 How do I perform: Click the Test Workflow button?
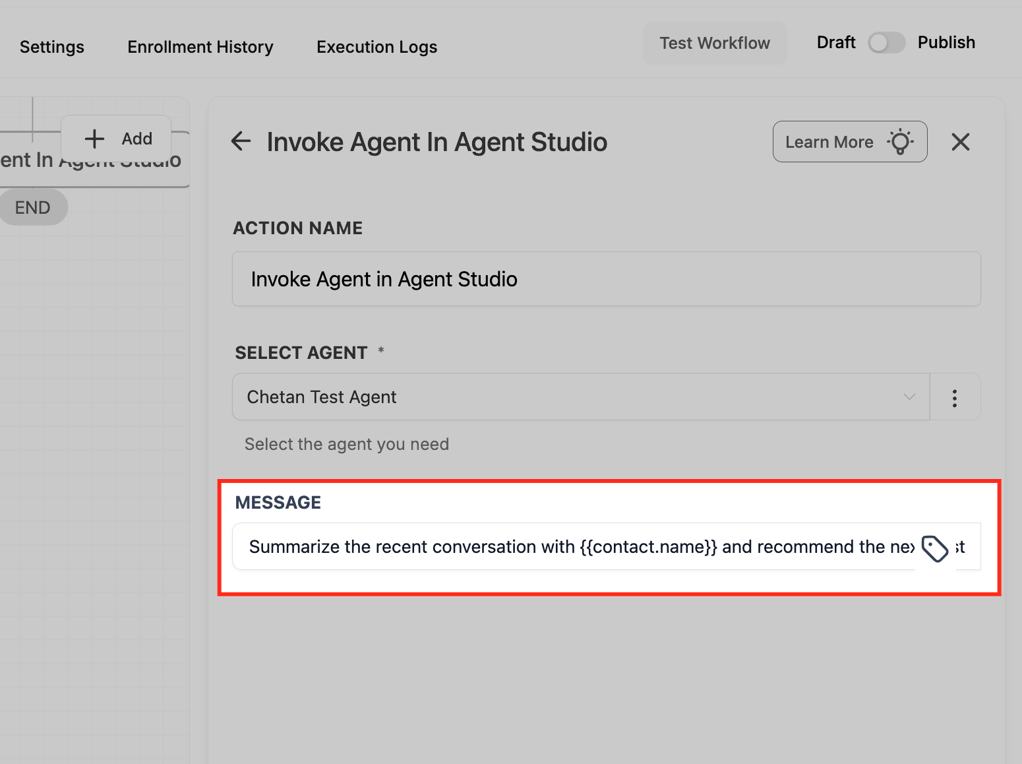point(715,43)
